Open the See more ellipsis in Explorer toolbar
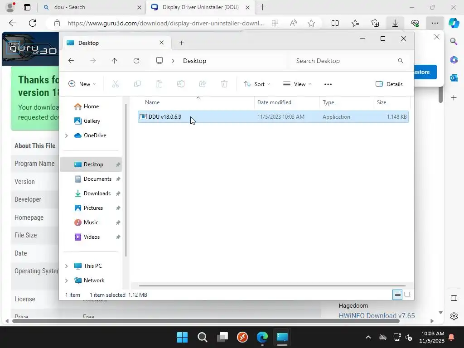This screenshot has height=348, width=464. click(328, 84)
